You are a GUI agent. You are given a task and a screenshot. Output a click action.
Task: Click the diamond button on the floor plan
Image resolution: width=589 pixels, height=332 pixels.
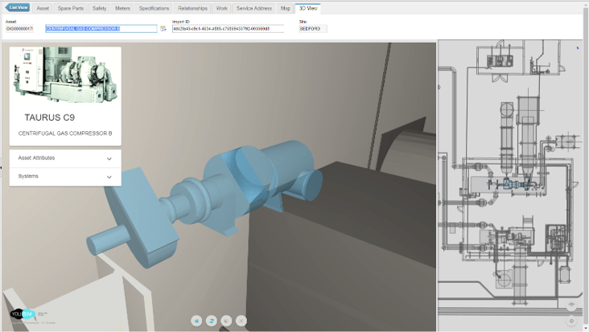pyautogui.click(x=571, y=321)
